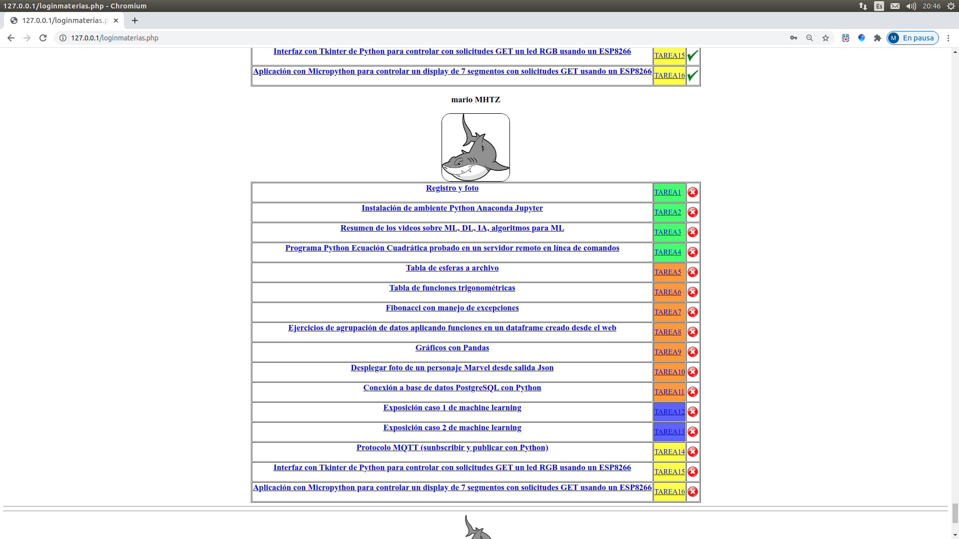Close the loginmaterias browser tab
This screenshot has width=959, height=539.
116,20
